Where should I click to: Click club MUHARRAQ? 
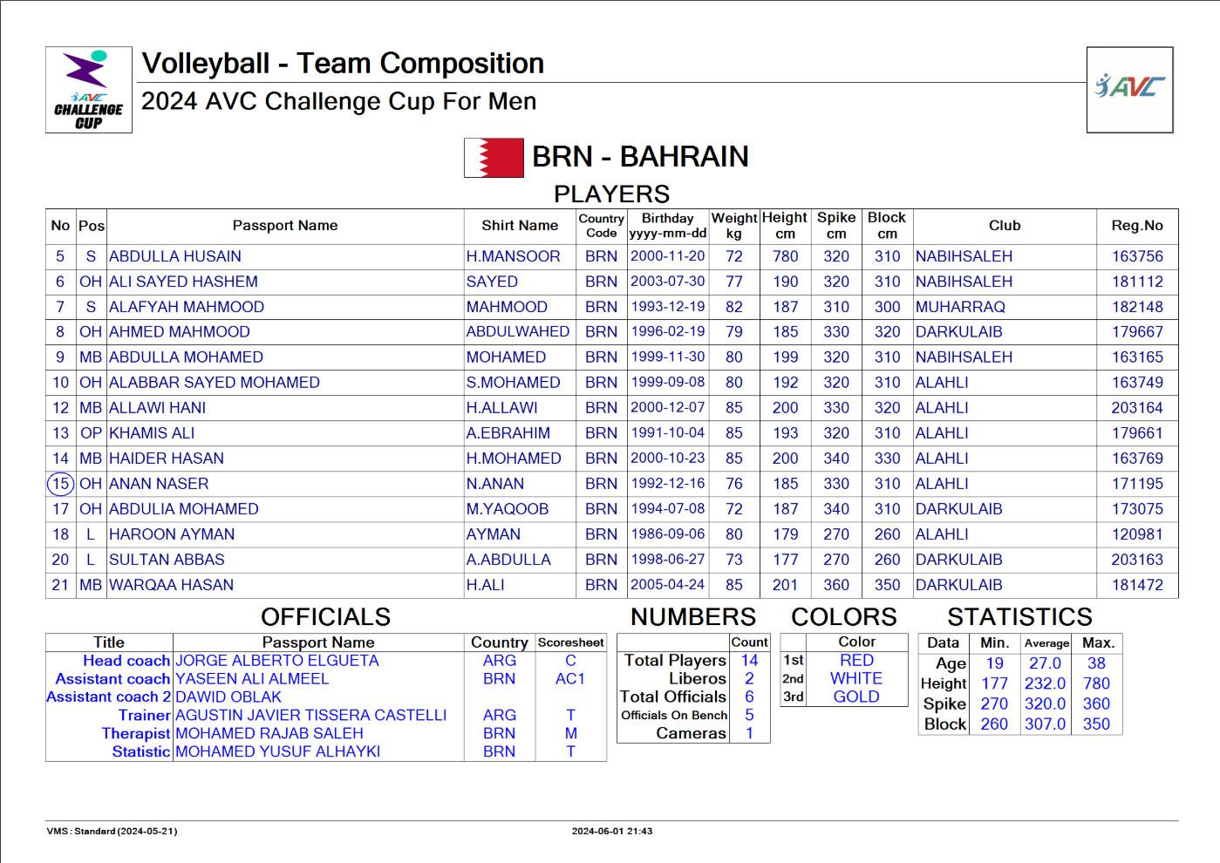tap(960, 307)
